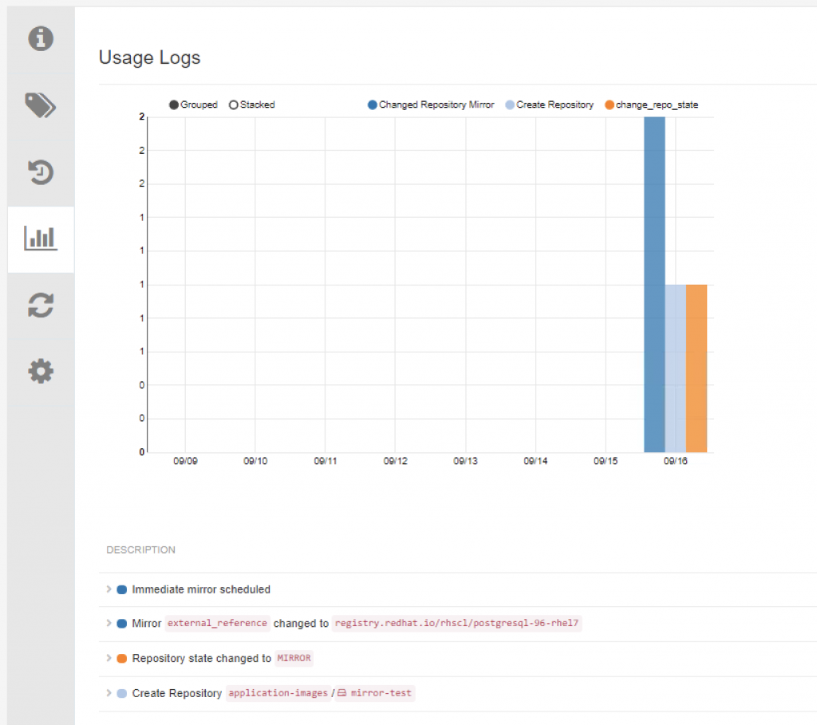Image resolution: width=817 pixels, height=725 pixels.
Task: Click the orange change_repo_state bar
Action: tap(697, 368)
